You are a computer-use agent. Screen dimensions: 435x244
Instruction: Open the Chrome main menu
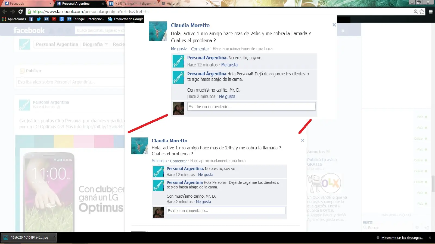(x=431, y=12)
